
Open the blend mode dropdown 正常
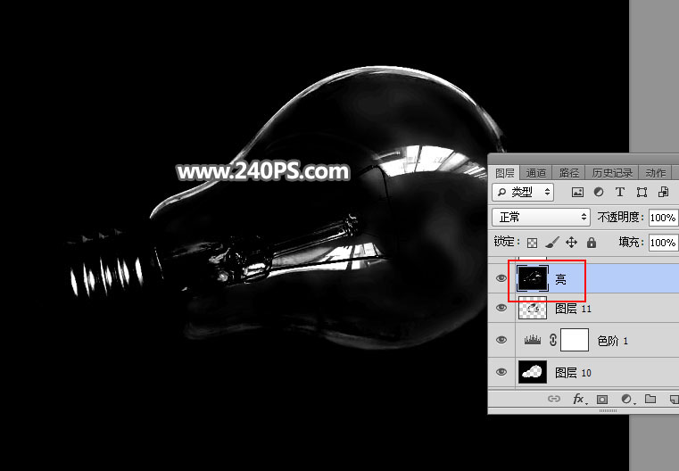[541, 217]
